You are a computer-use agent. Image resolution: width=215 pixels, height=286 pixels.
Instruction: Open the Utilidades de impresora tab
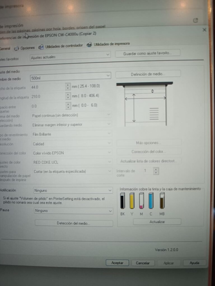coord(108,44)
